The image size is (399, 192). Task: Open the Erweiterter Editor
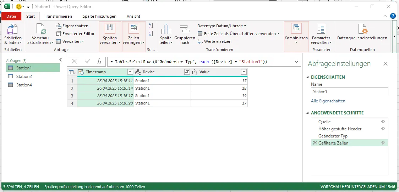click(x=75, y=34)
